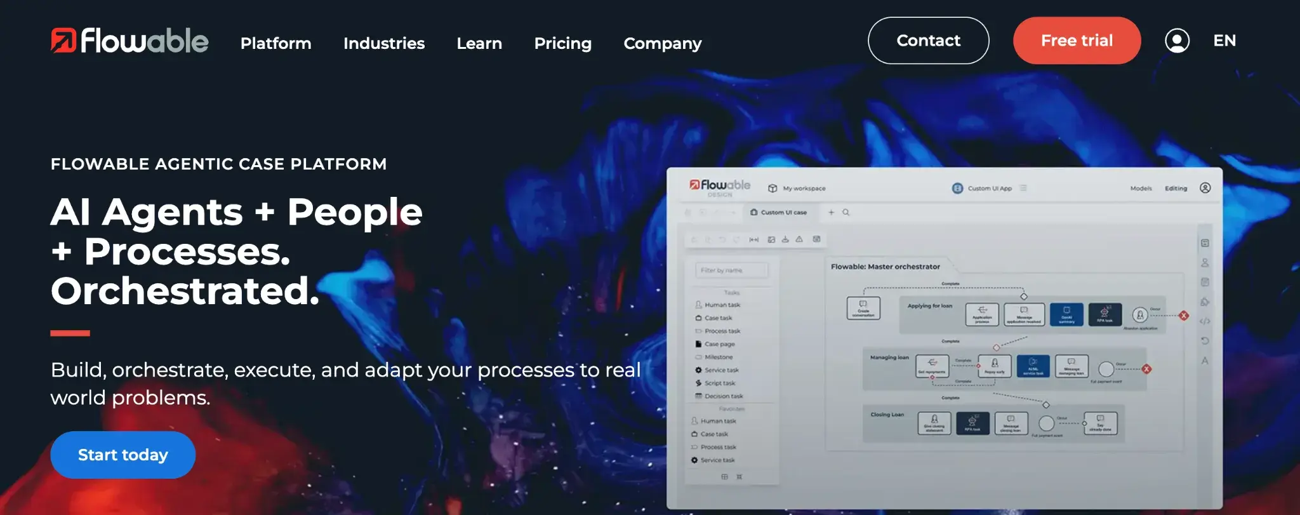Select Process task under Tasks palette

[x=718, y=331]
